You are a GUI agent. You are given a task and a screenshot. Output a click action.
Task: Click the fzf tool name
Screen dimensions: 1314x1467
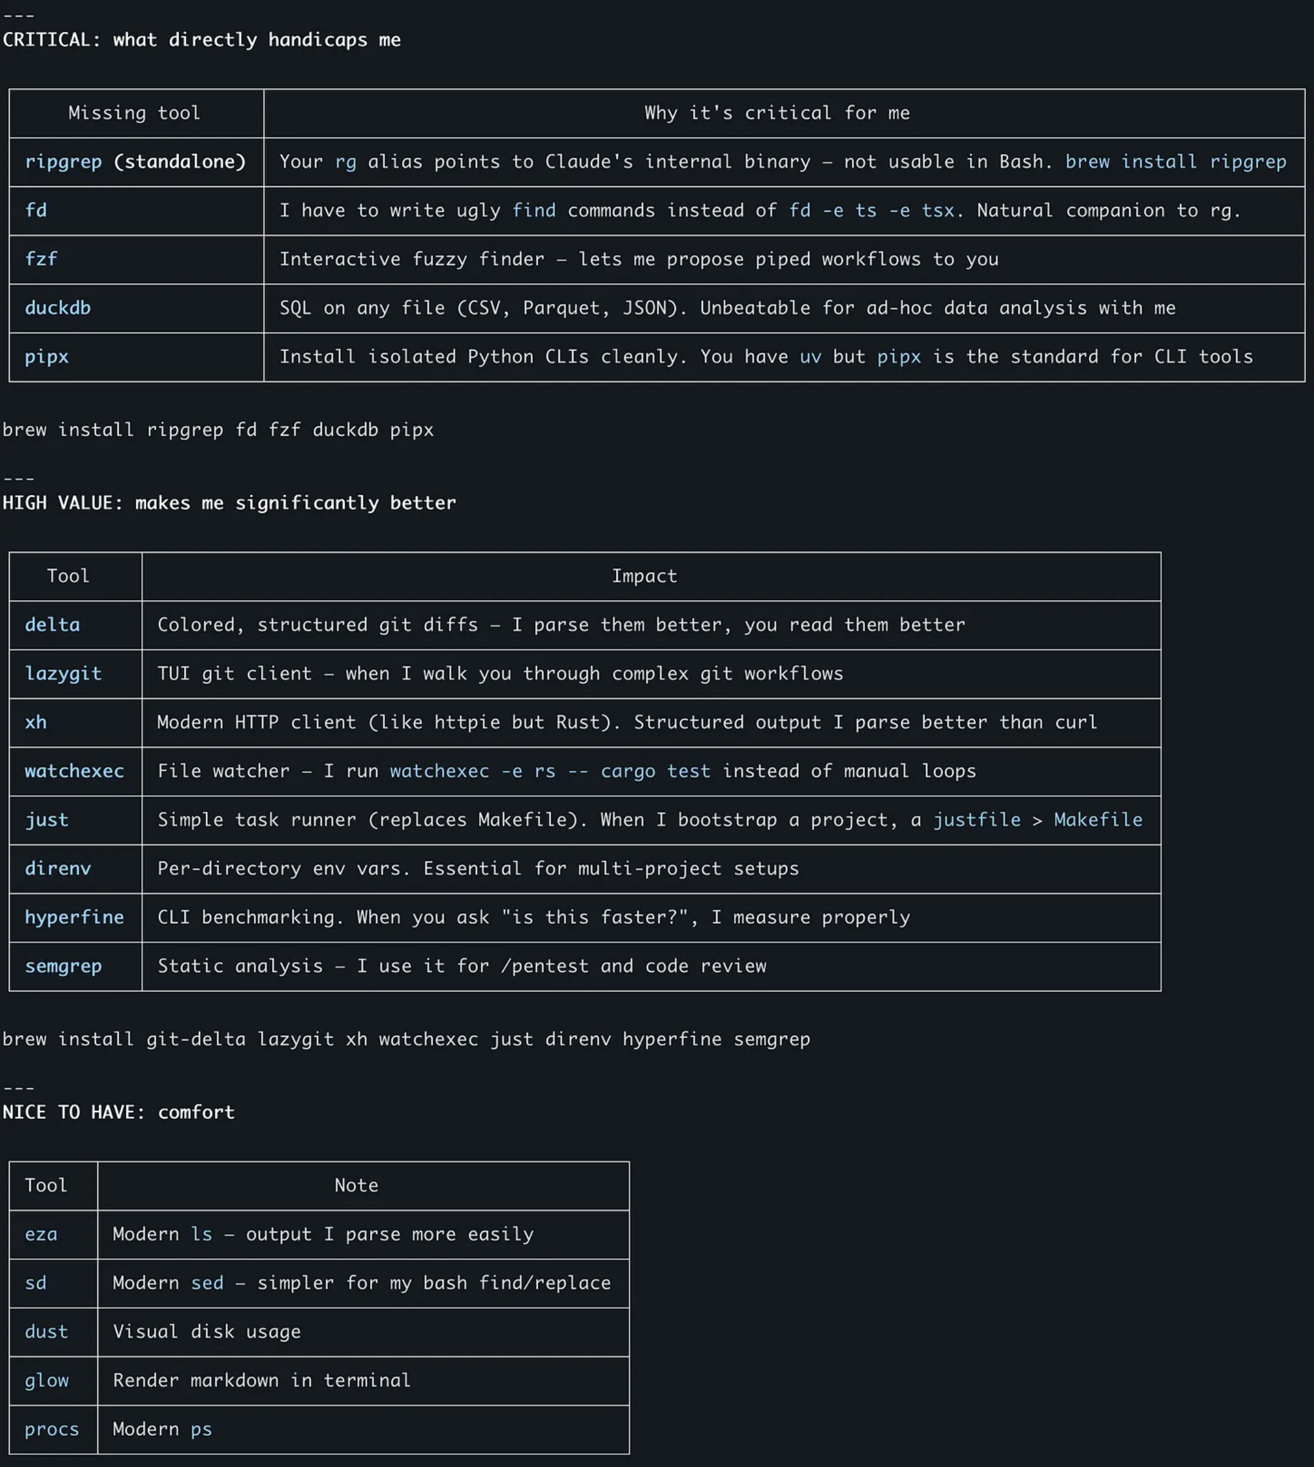pos(40,259)
